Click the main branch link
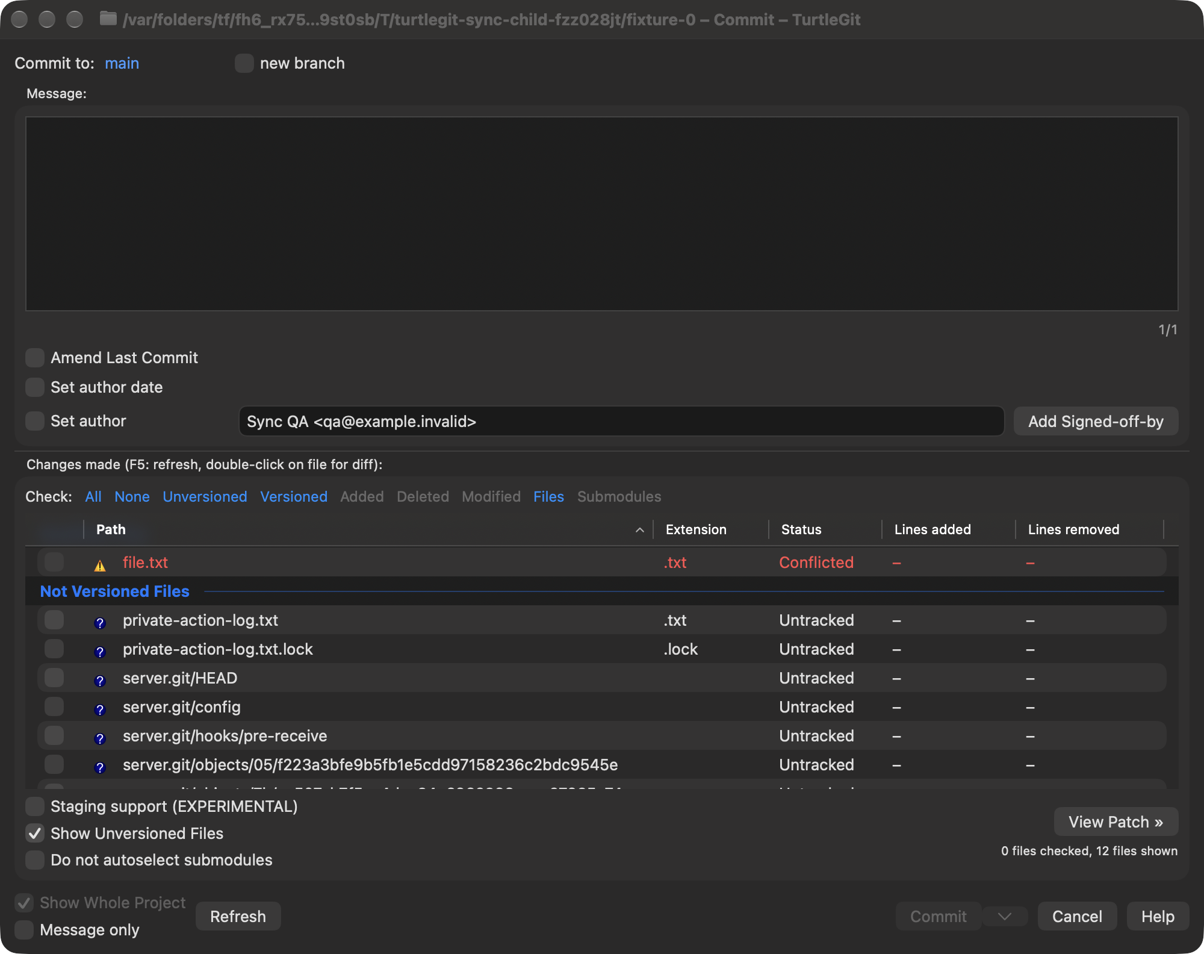 point(122,63)
